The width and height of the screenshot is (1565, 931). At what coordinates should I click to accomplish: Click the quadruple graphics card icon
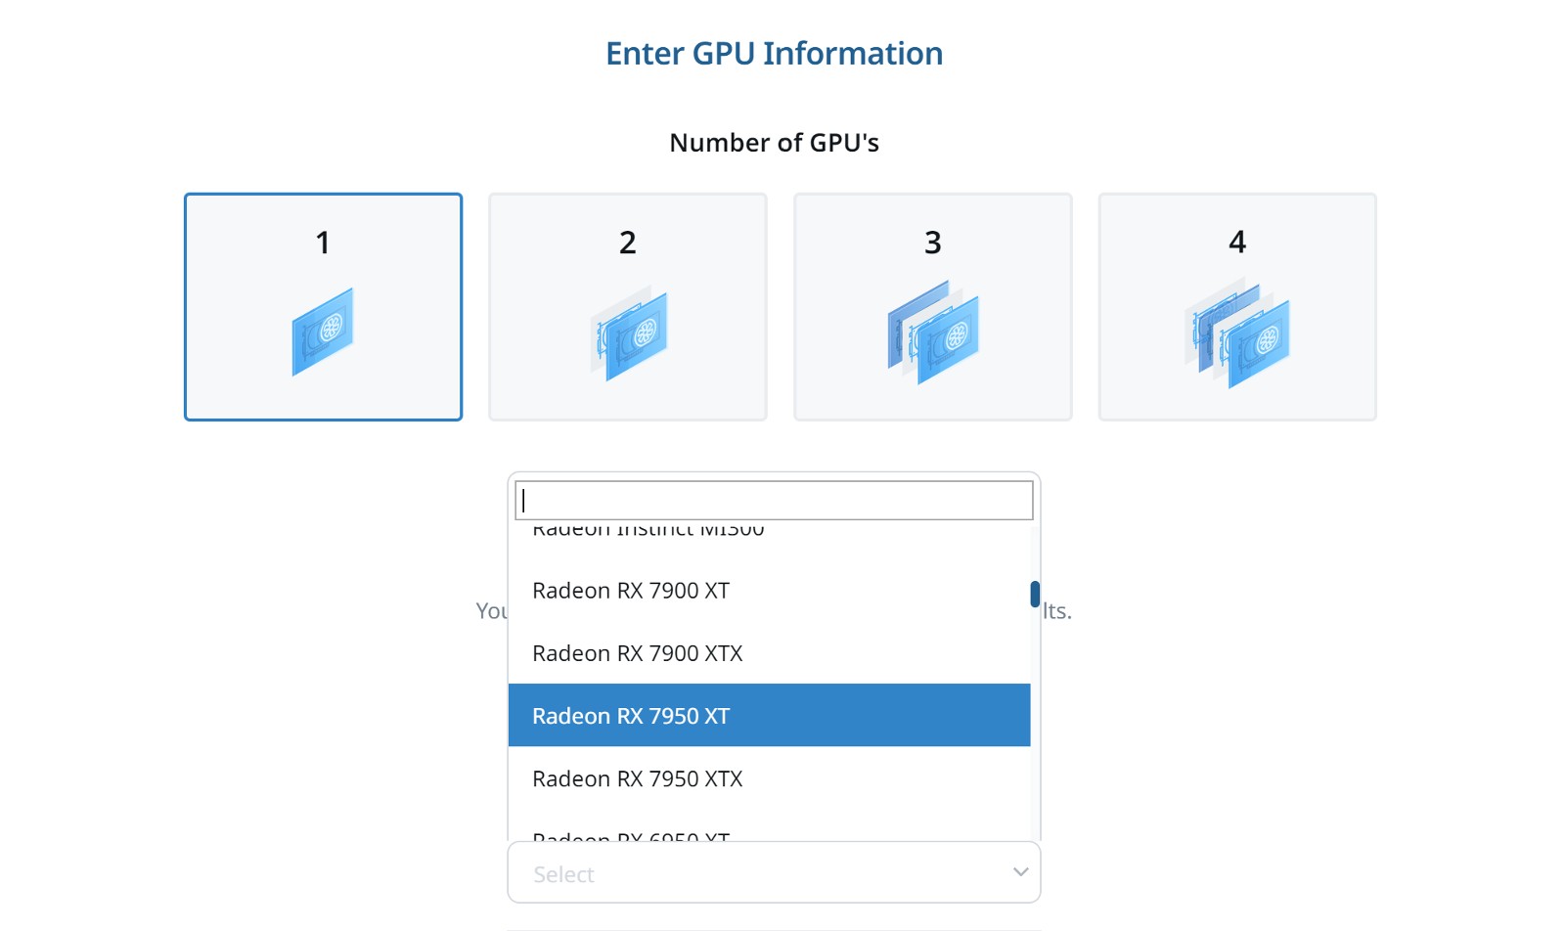click(1237, 332)
